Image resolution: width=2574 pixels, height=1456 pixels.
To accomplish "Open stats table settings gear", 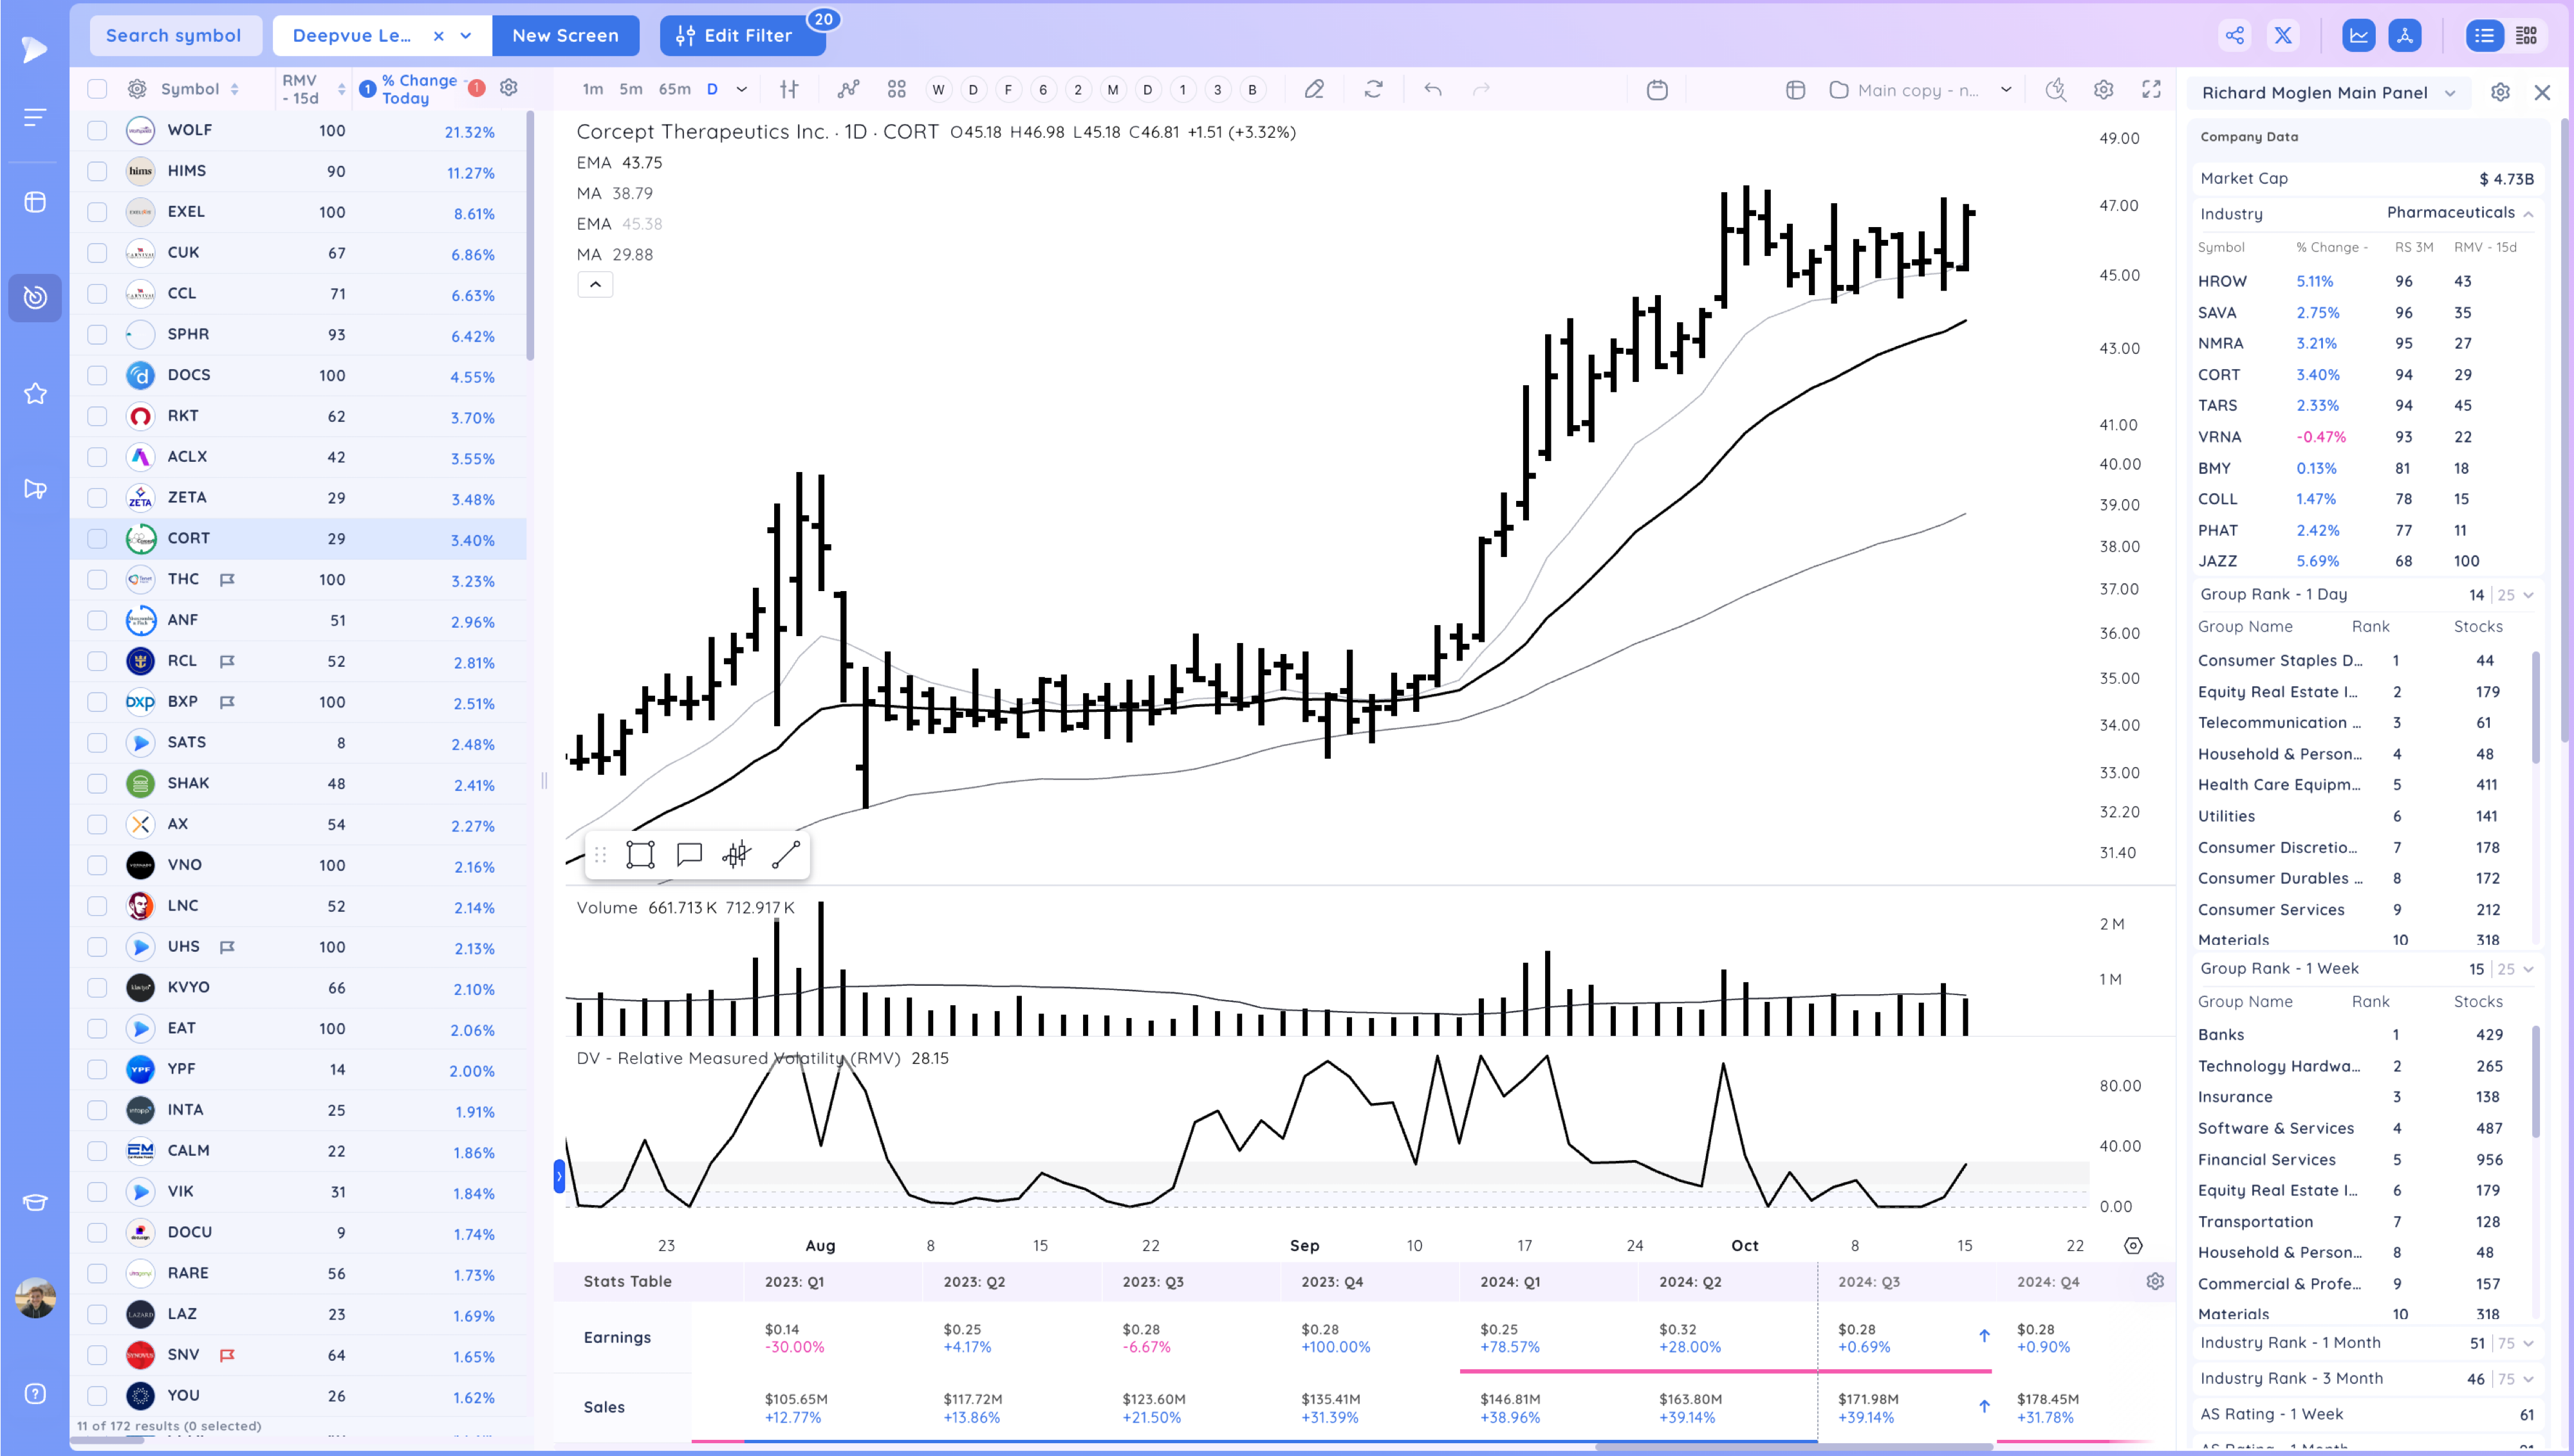I will [x=2155, y=1281].
